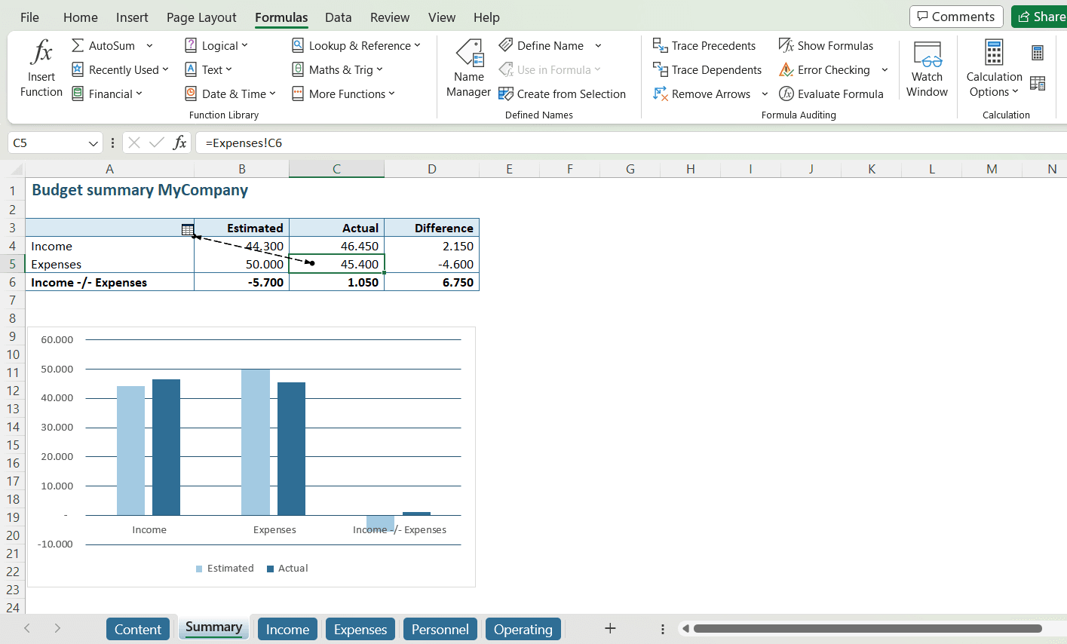The width and height of the screenshot is (1067, 644).
Task: Click Trace Precedents icon
Action: coord(660,46)
